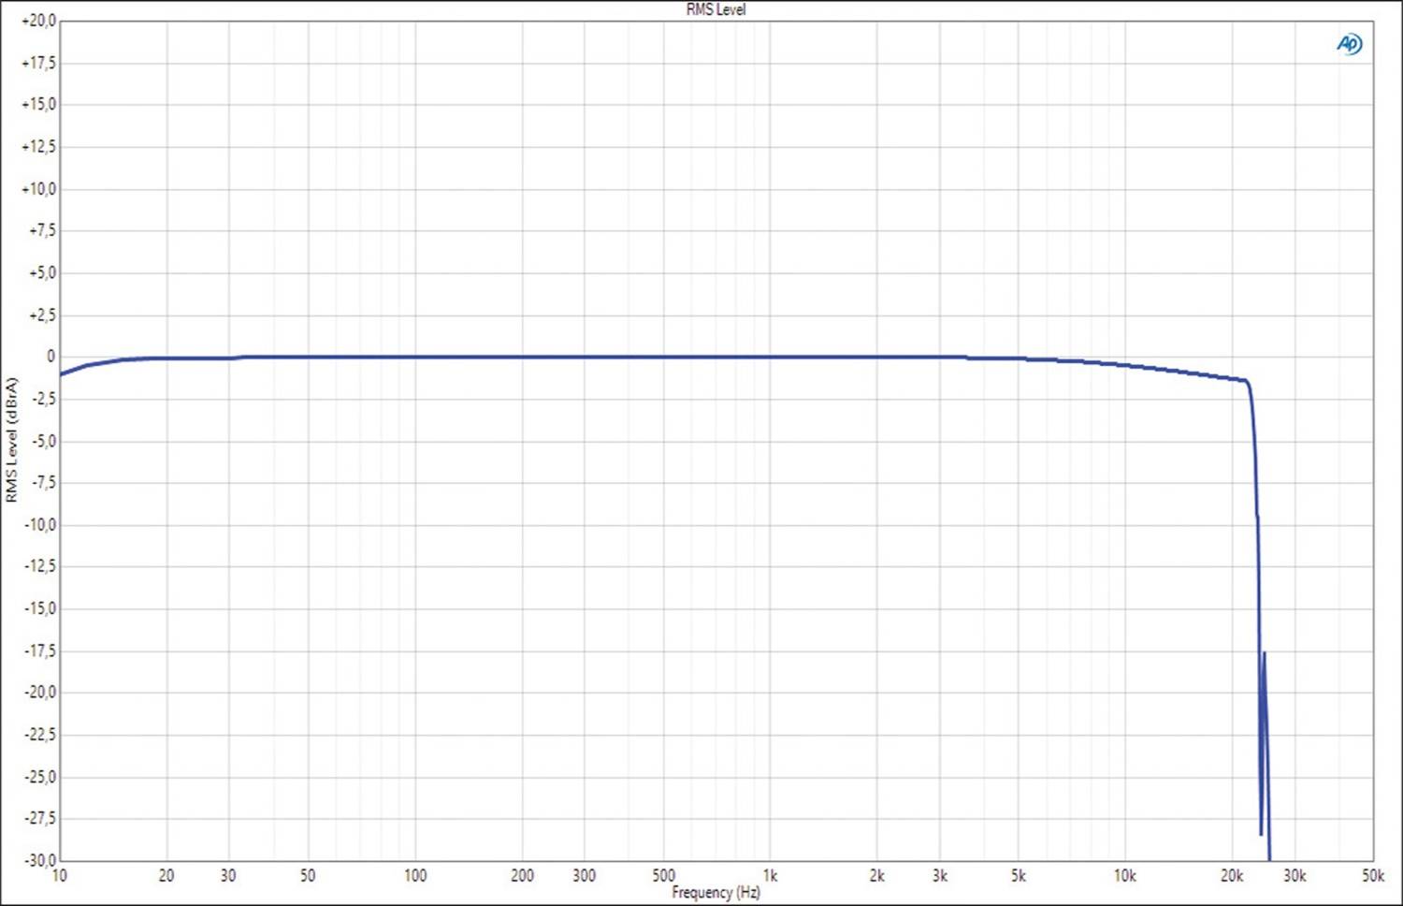Screen dimensions: 1403x906
Task: Click the 50 Hz frequency axis label
Action: coord(308,875)
